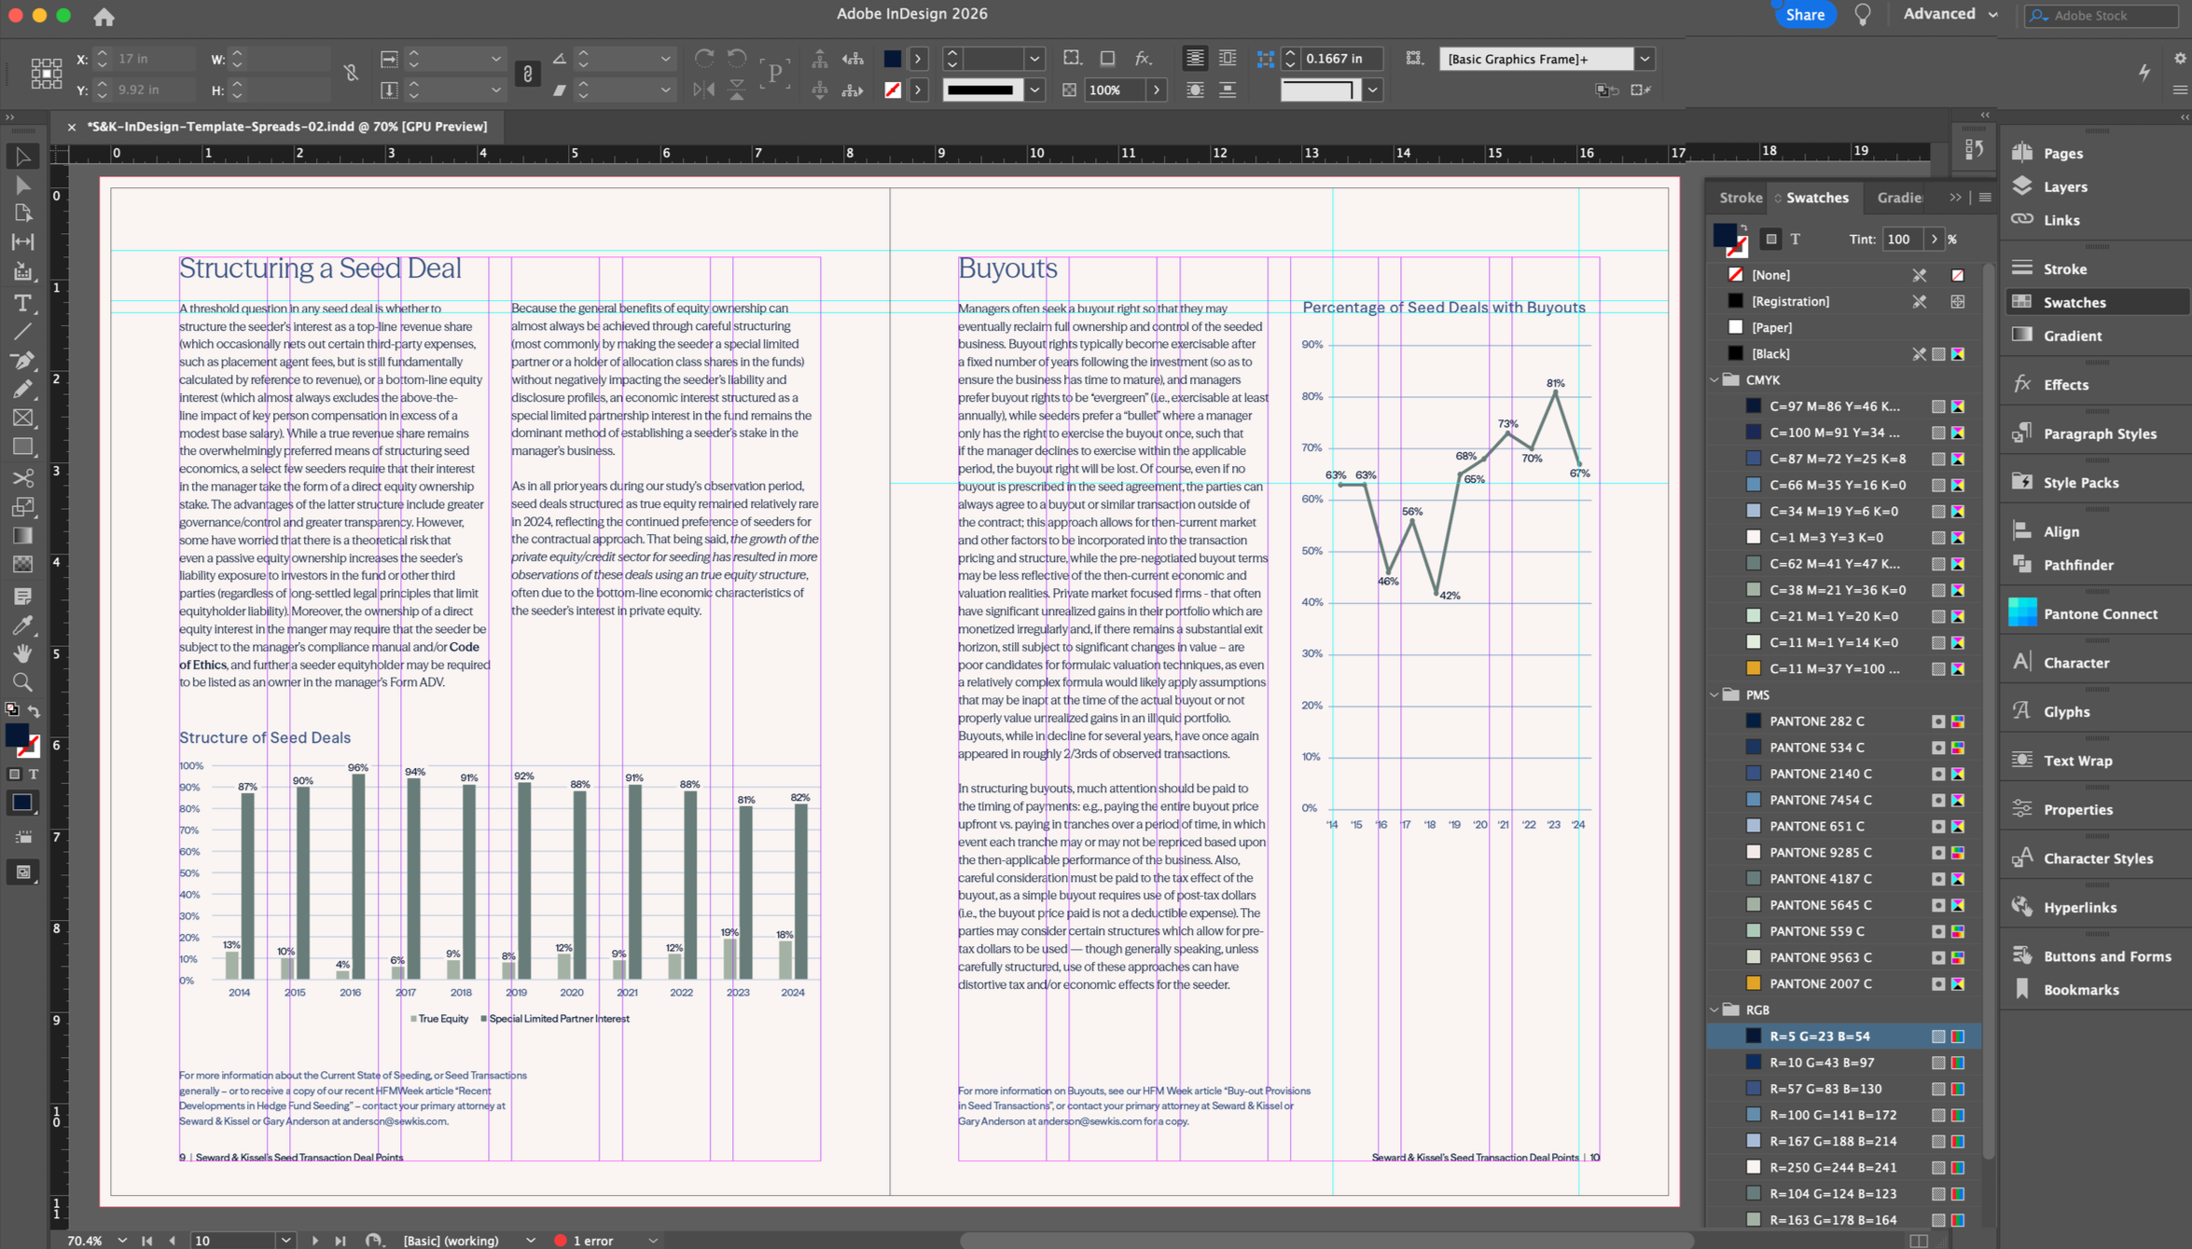Collapse the CMYK swatch group
Screen dimensions: 2192x1249
tap(1714, 380)
